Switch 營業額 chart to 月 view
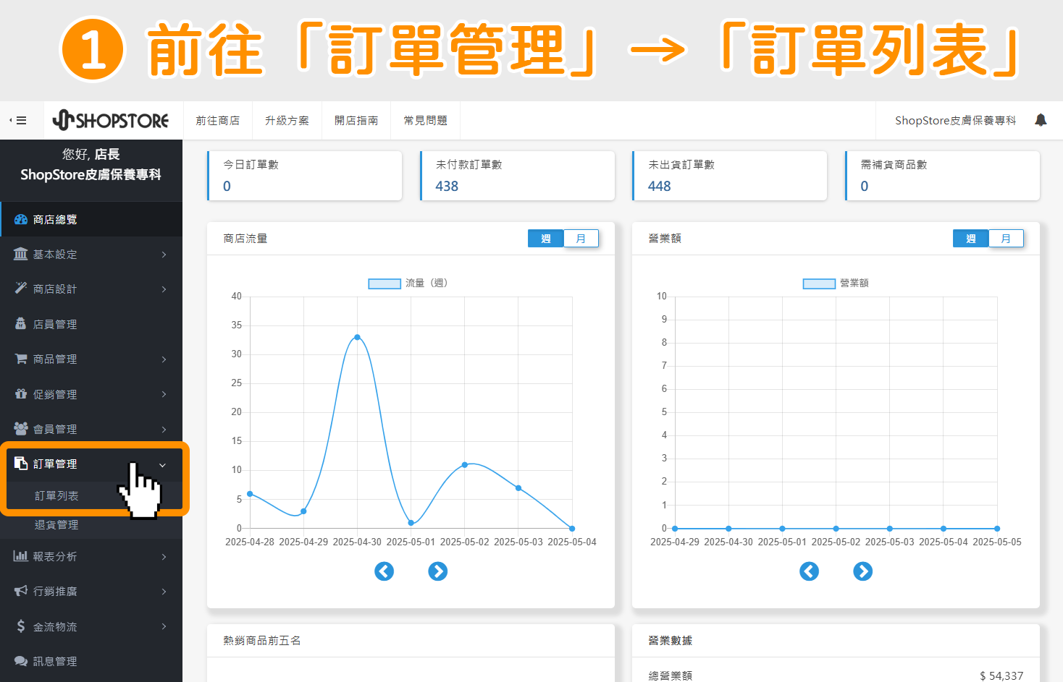 tap(1007, 239)
